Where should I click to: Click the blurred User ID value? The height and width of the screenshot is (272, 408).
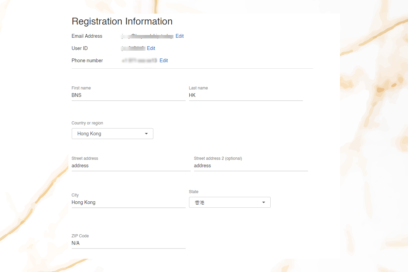pyautogui.click(x=133, y=48)
